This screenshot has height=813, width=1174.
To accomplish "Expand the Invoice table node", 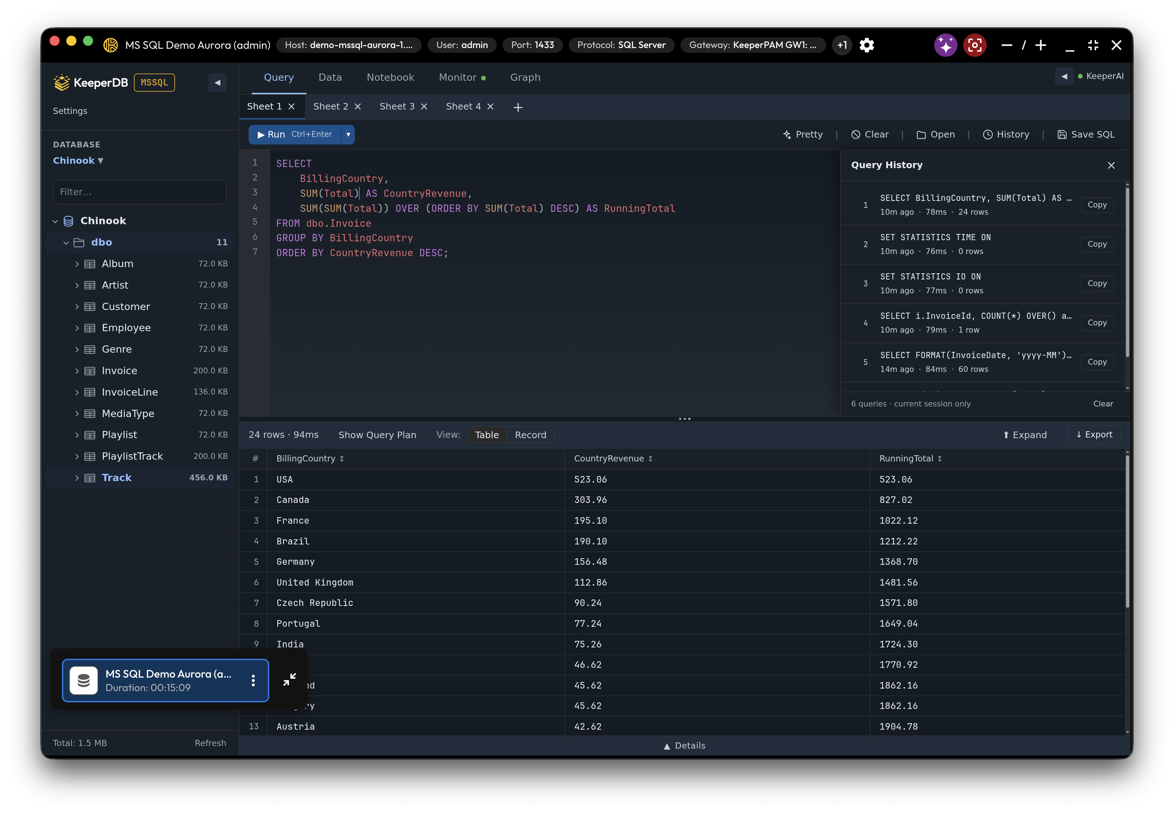I will (x=76, y=371).
